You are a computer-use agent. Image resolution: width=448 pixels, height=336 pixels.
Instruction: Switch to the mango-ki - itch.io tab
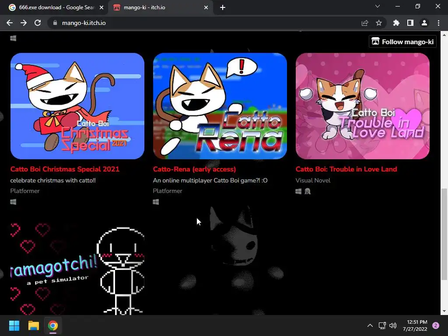click(x=160, y=7)
